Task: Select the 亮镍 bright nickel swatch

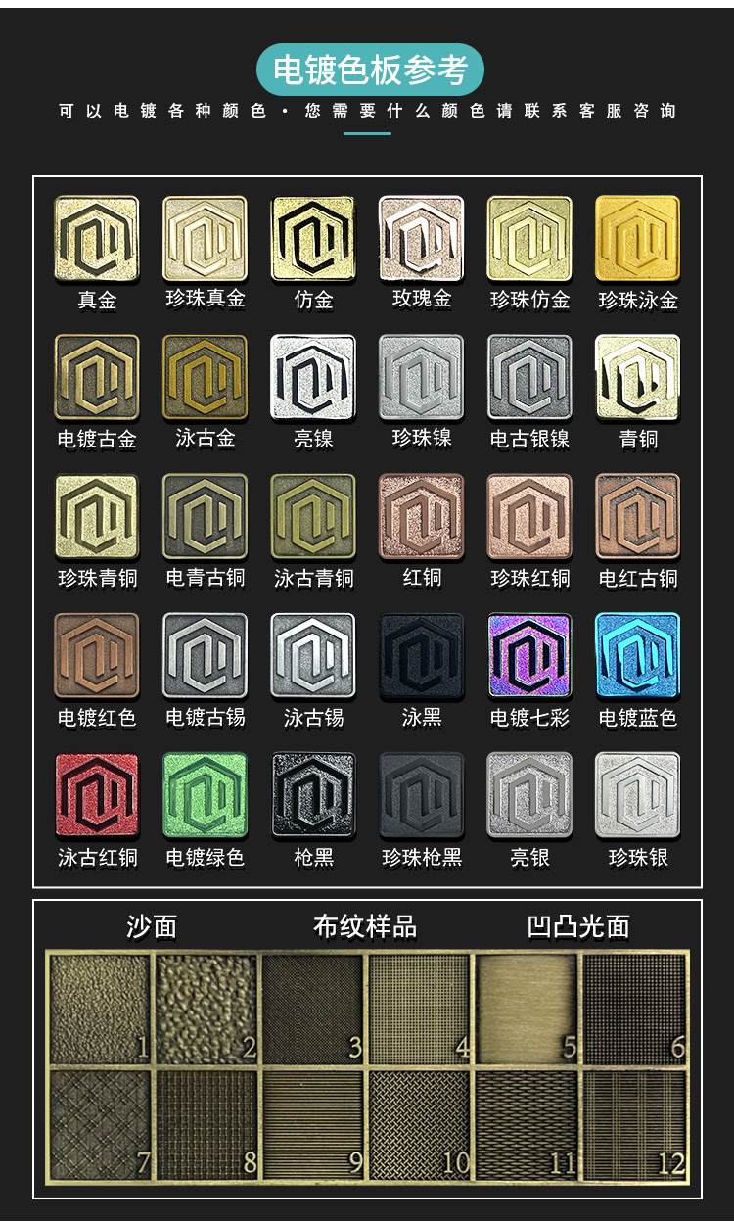Action: [313, 378]
